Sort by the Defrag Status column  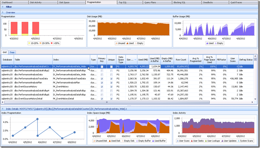[246, 60]
